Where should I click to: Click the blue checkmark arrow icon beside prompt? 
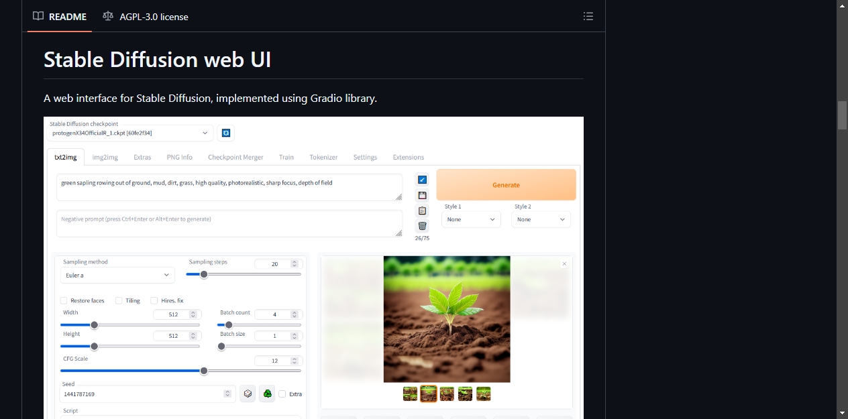(x=422, y=179)
